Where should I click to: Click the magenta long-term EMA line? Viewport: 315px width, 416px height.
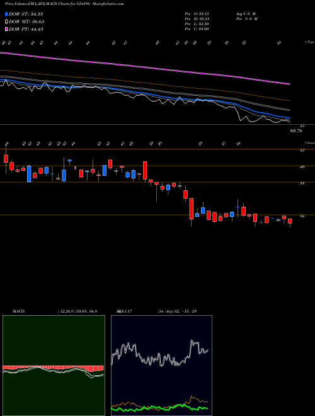(x=145, y=68)
